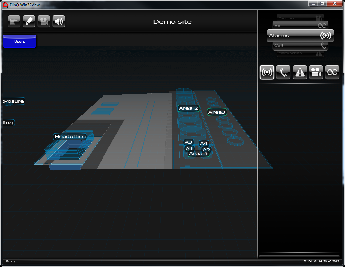Open the Area3 map label
Viewport: 345px width, 267px height.
[217, 112]
